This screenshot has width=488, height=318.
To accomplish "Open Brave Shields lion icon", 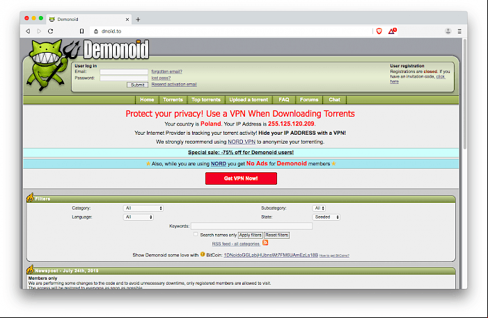I will [379, 31].
